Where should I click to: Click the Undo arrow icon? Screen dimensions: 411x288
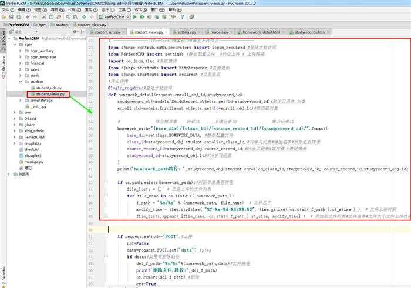pos(28,17)
